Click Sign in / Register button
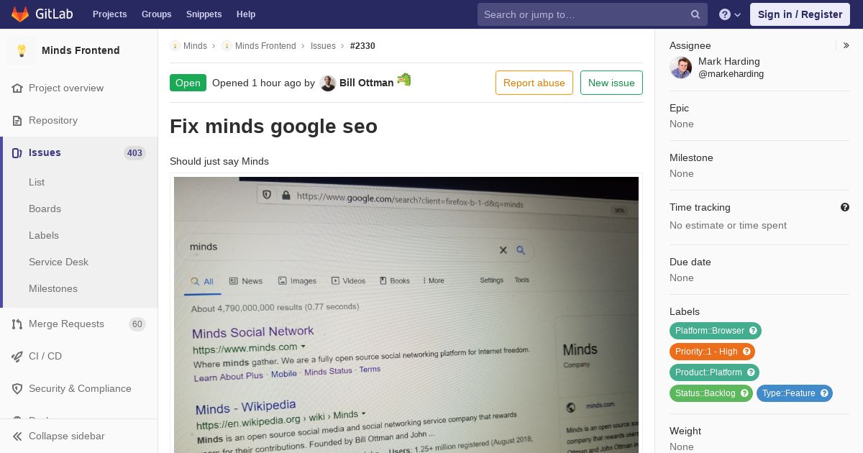 tap(800, 14)
